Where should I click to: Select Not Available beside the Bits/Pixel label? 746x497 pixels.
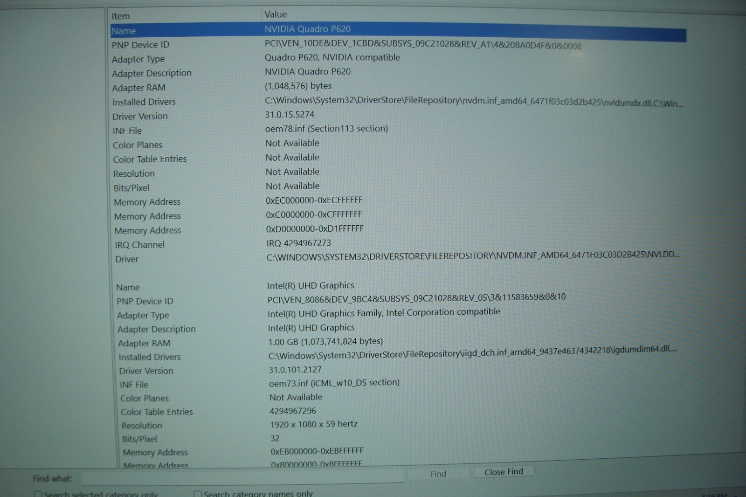click(x=292, y=186)
